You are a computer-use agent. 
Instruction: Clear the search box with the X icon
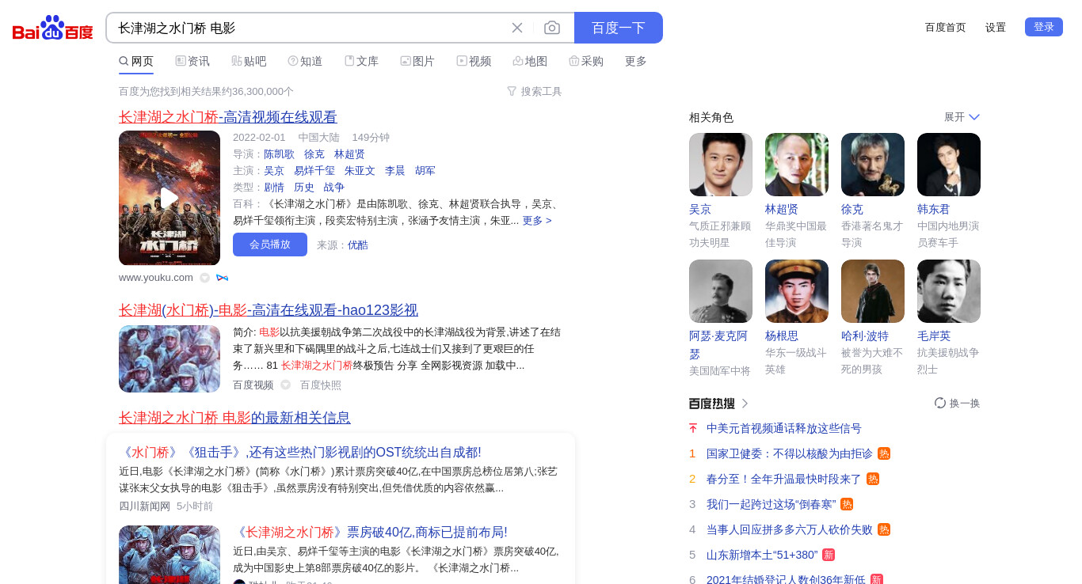click(517, 28)
